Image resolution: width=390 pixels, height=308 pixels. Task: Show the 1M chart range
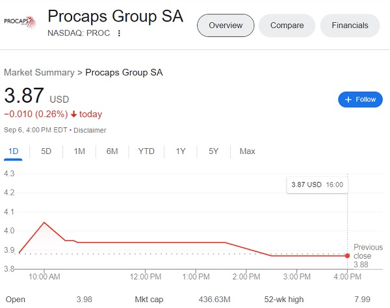[x=79, y=151]
